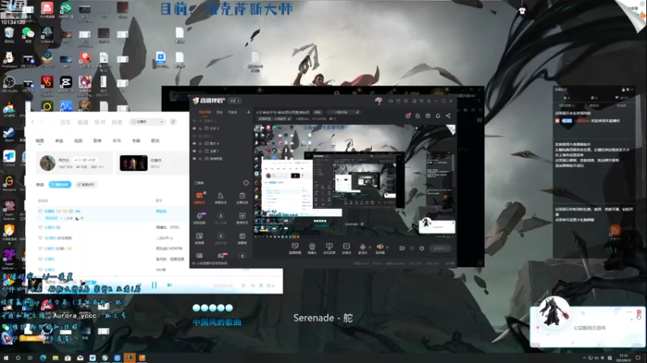Switch to the 视频 results tab
Image resolution: width=647 pixels, height=363 pixels.
(x=78, y=140)
